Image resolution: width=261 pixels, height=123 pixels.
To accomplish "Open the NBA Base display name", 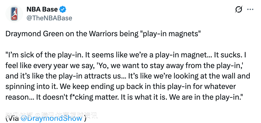I will point(42,9).
